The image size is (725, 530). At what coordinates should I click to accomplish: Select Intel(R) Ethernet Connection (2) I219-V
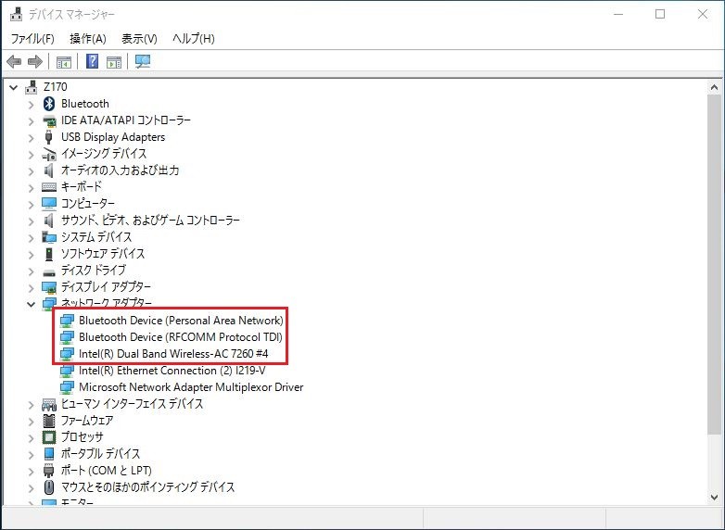pos(172,371)
